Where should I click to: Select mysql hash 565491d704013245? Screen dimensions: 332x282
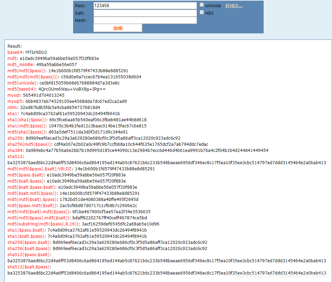pyautogui.click(x=44, y=95)
